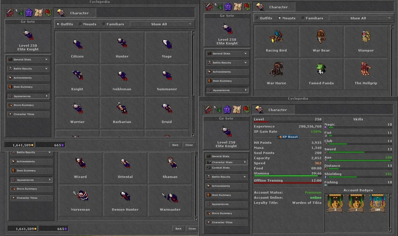The width and height of the screenshot is (398, 236).
Task: Select Combat Stats in the stats window
Action: 226,168
